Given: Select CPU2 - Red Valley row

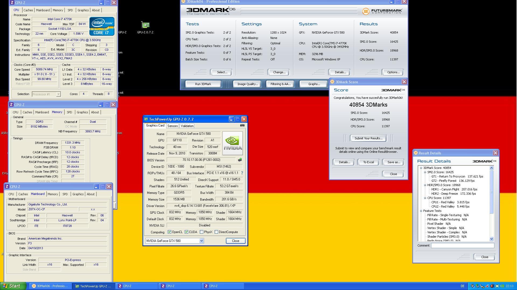Looking at the screenshot, I should [450, 206].
